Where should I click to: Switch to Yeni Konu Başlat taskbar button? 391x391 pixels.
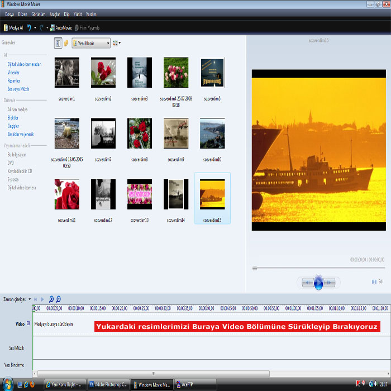(x=65, y=384)
